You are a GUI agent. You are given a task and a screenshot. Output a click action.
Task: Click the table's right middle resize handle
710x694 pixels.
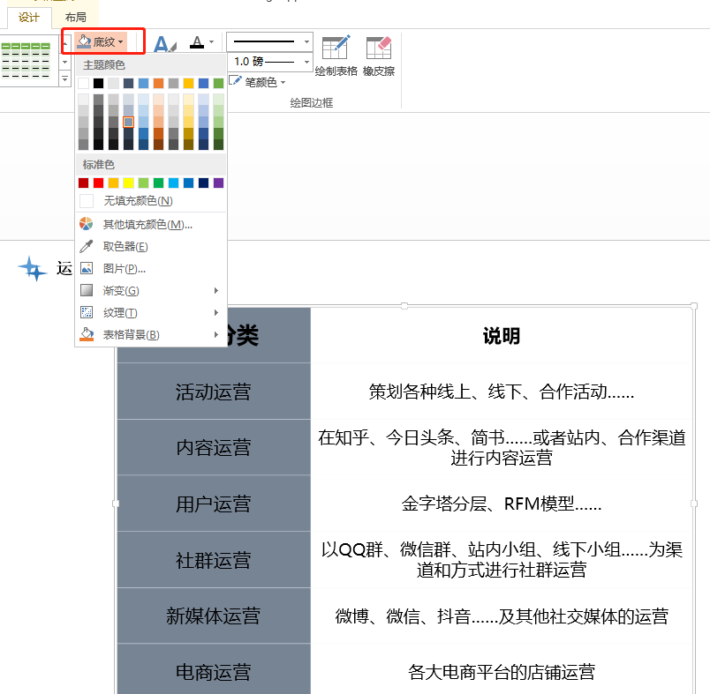pyautogui.click(x=694, y=504)
